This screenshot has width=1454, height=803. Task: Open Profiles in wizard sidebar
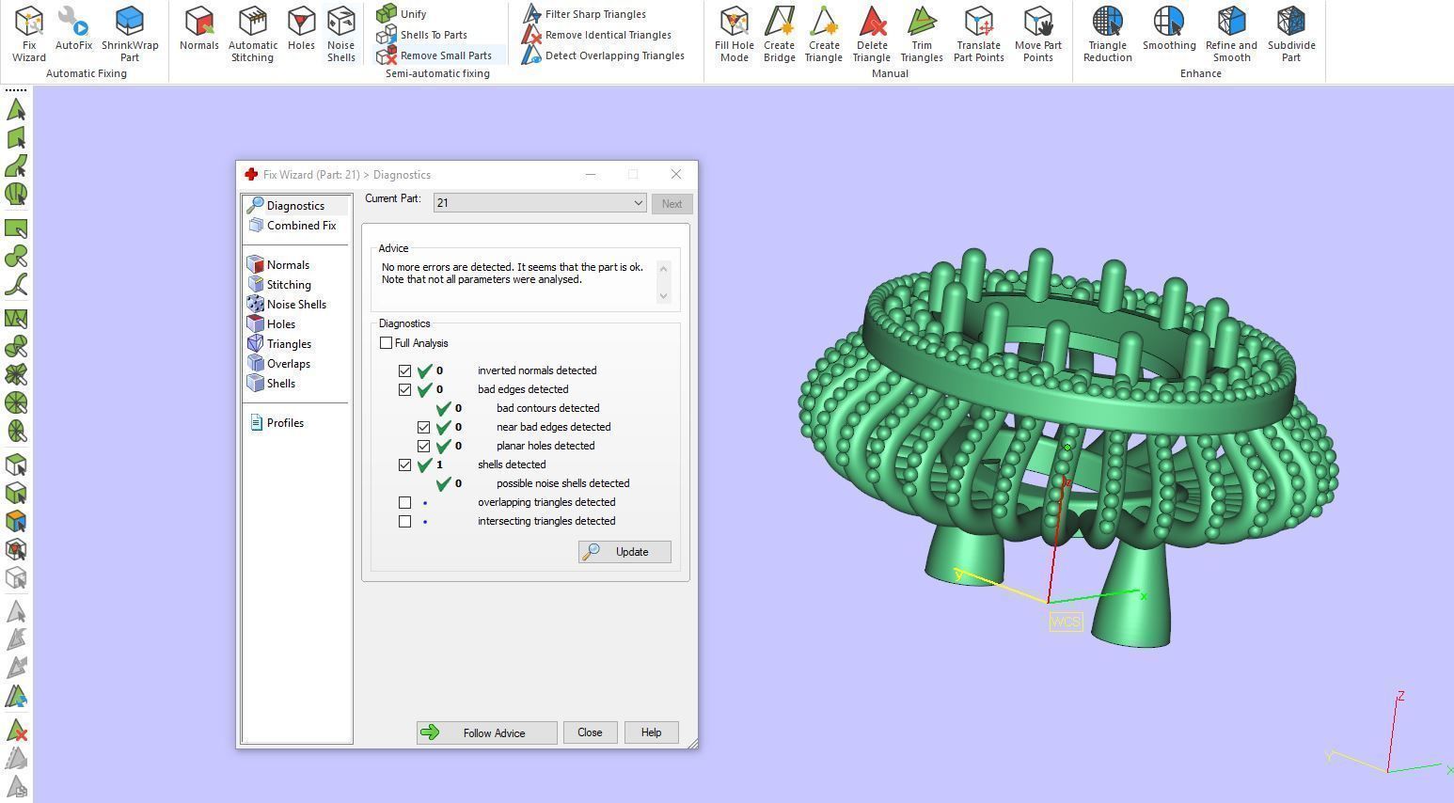tap(285, 423)
